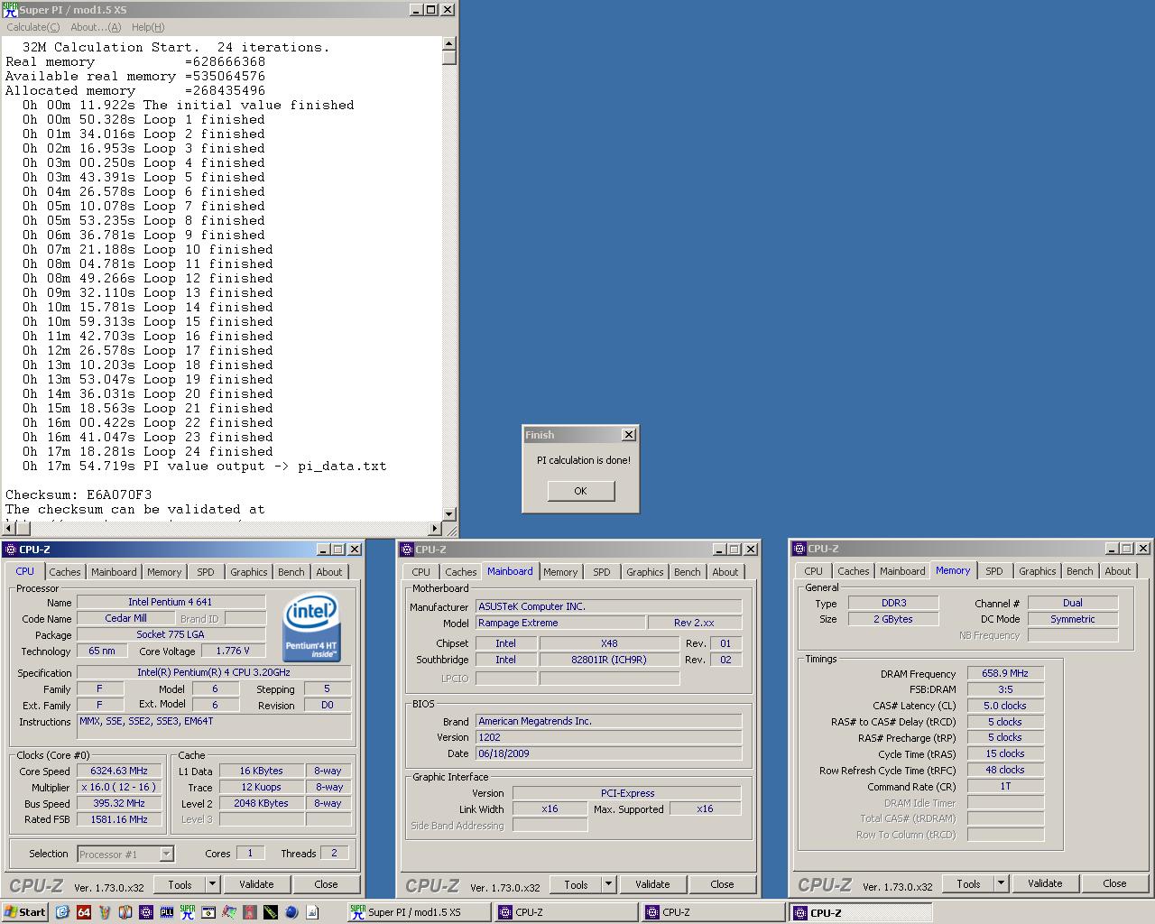The image size is (1155, 924).
Task: Click the FSB:DRAM ratio 3:5 value
Action: click(1005, 689)
